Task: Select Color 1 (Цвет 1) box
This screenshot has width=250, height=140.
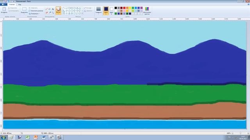Action: coord(106,10)
